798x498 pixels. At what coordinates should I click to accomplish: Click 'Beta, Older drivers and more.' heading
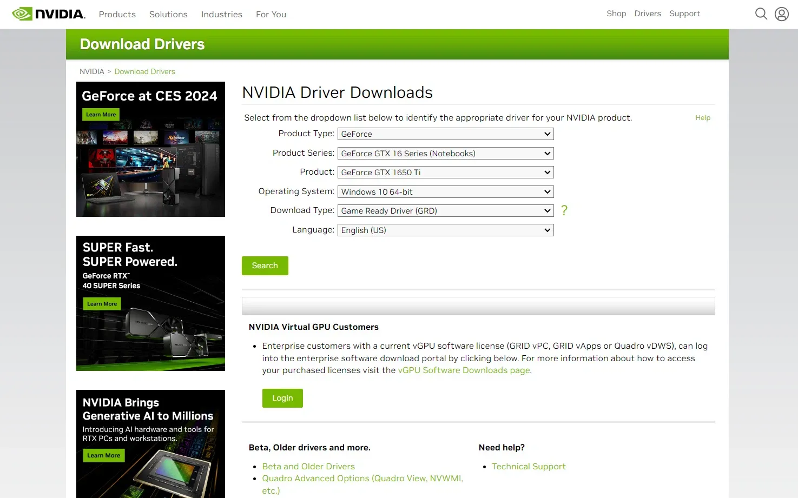point(309,448)
